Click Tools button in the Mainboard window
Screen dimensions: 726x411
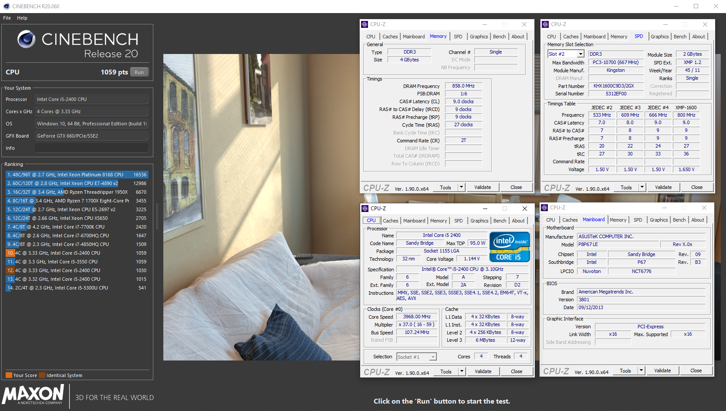625,371
